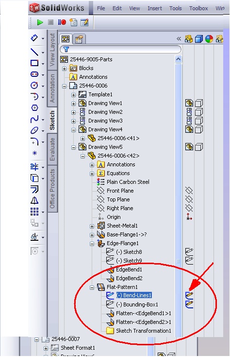The height and width of the screenshot is (357, 230).
Task: Click the Record/Pause Macro icon
Action: point(62,22)
